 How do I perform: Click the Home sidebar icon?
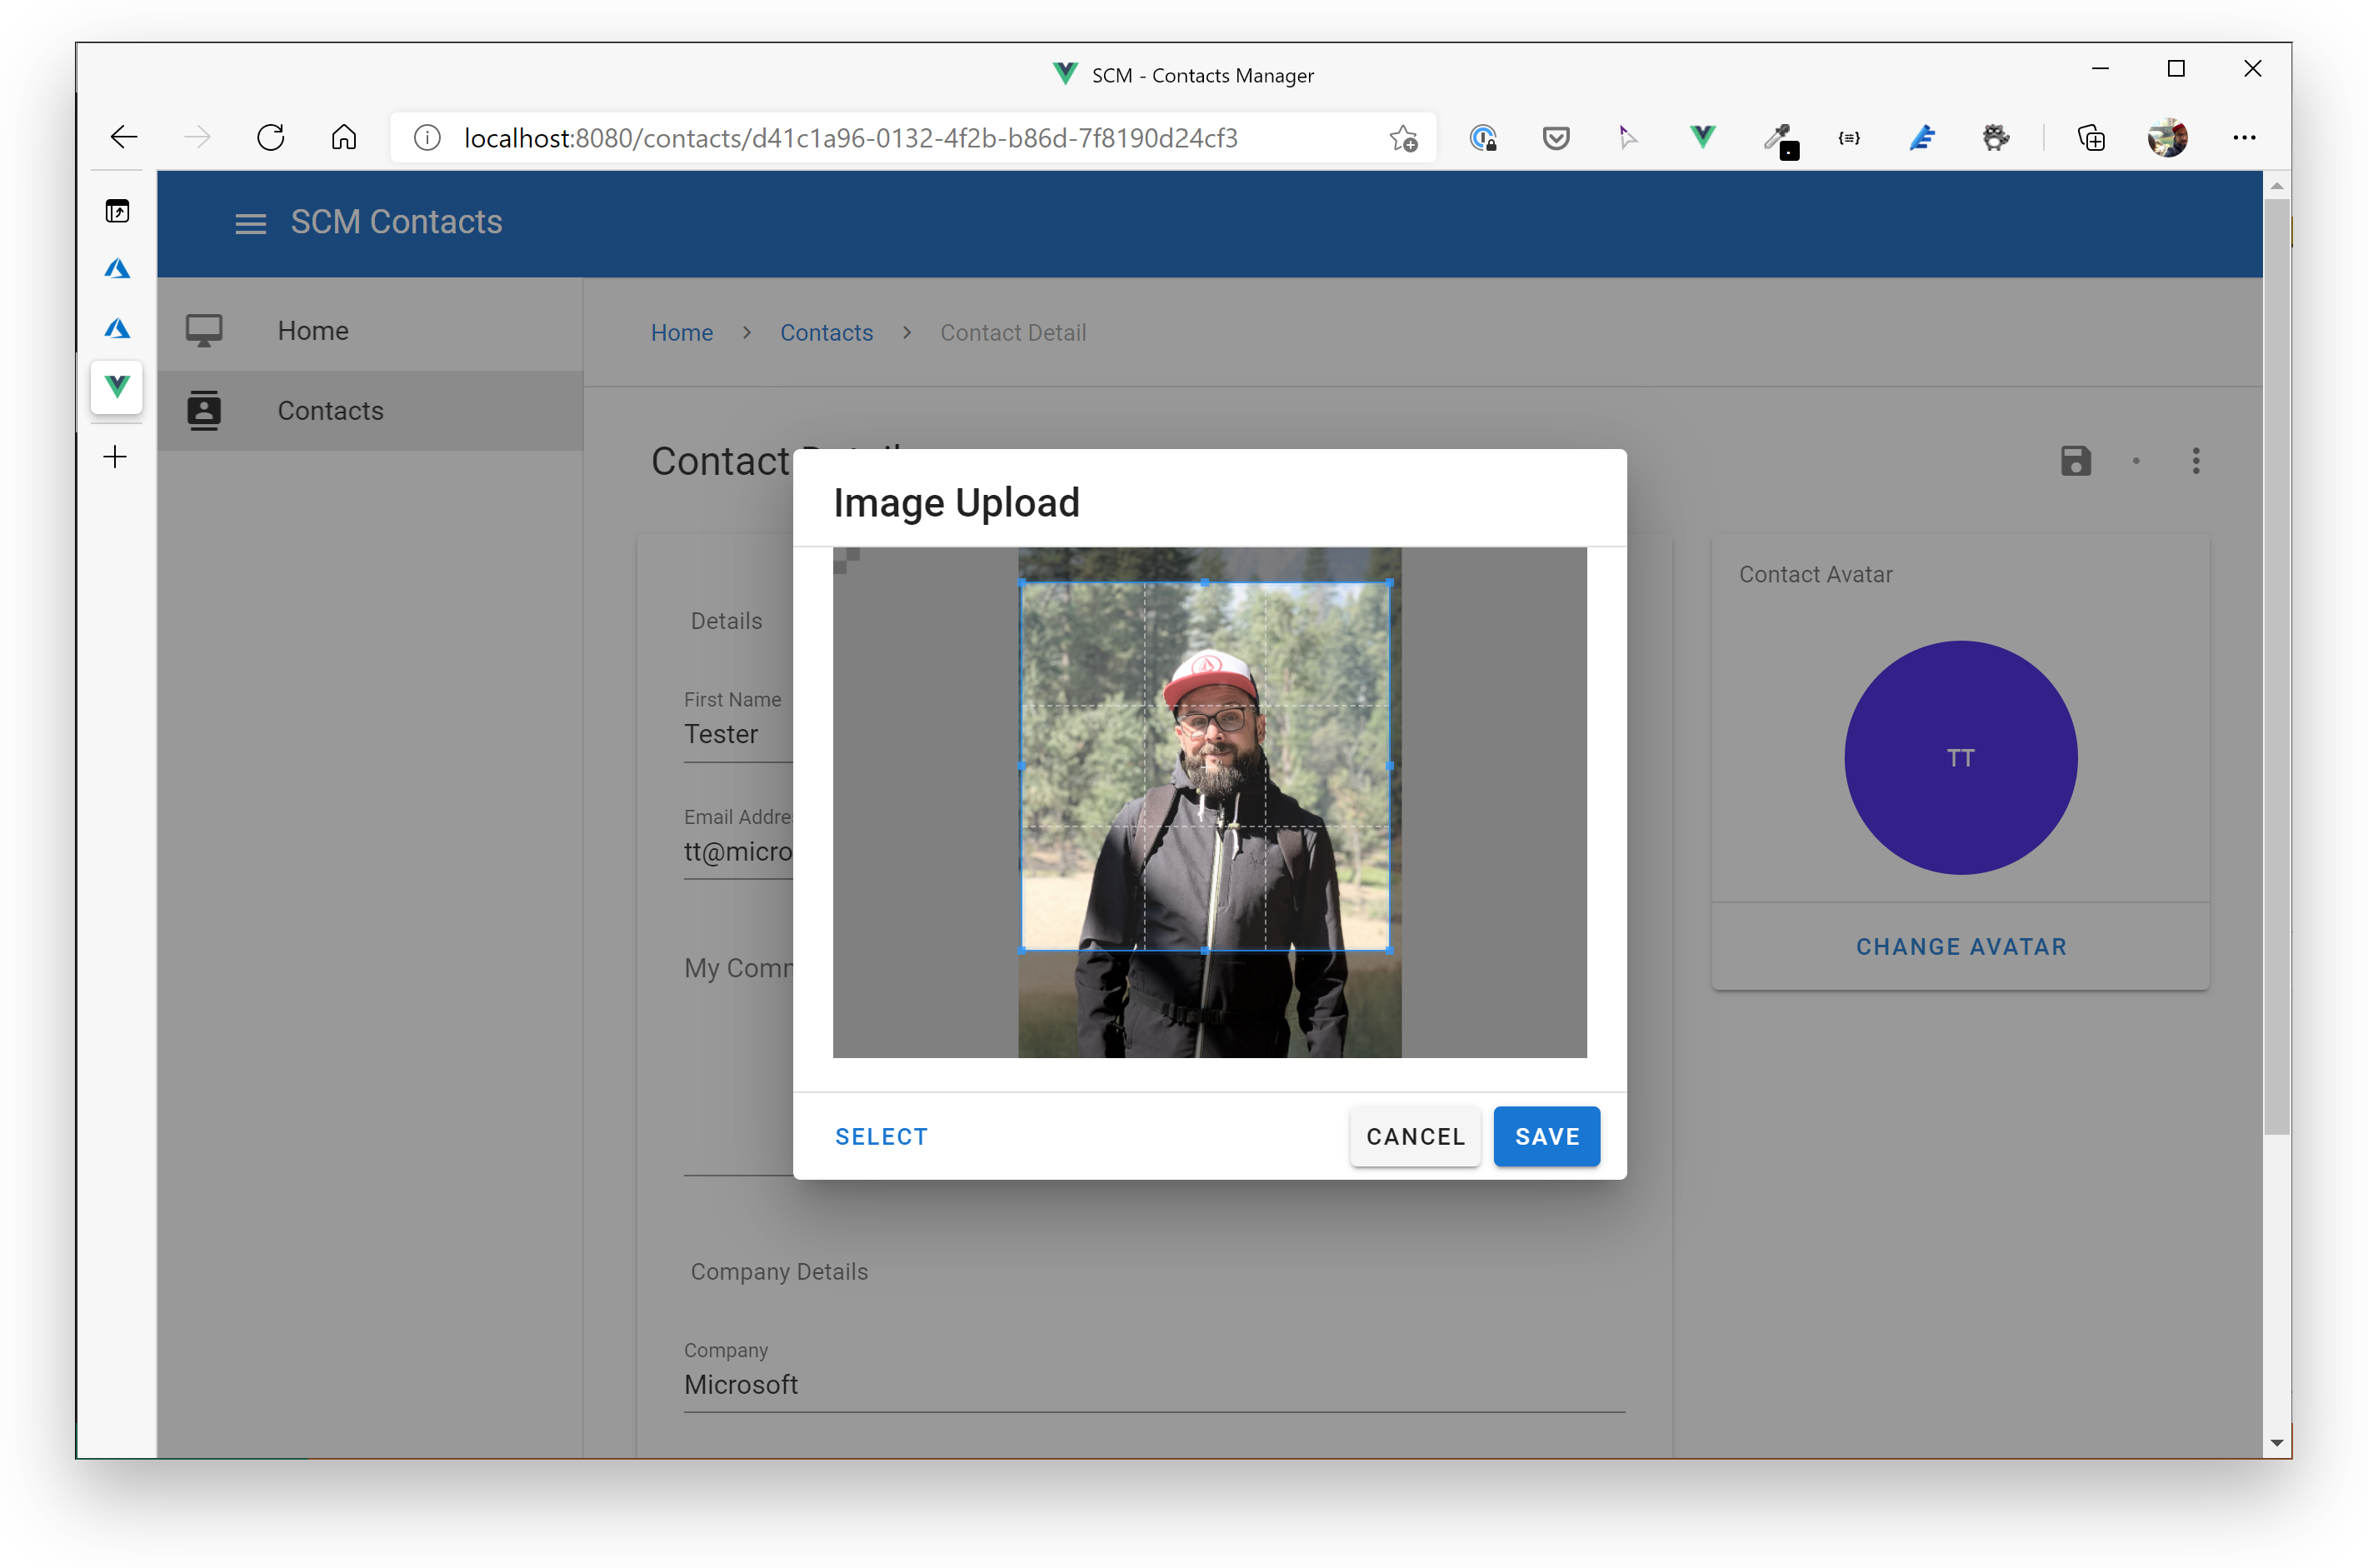pyautogui.click(x=203, y=331)
